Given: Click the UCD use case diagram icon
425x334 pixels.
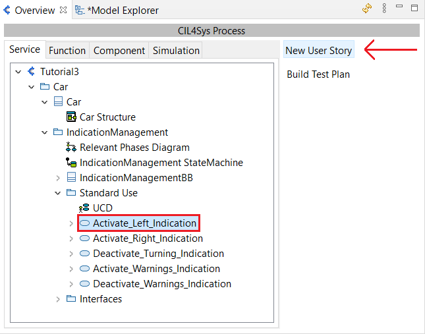Looking at the screenshot, I should click(85, 208).
